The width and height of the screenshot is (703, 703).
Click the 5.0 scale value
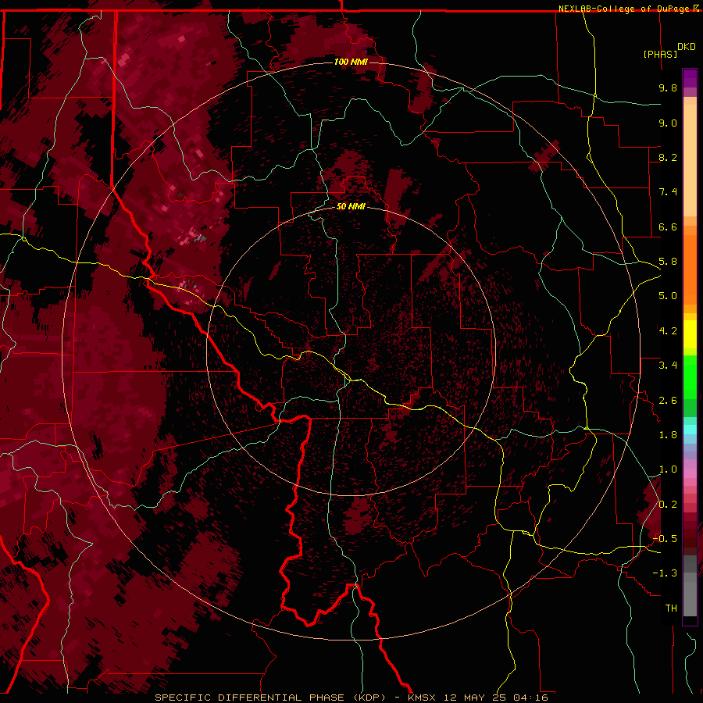(x=668, y=296)
